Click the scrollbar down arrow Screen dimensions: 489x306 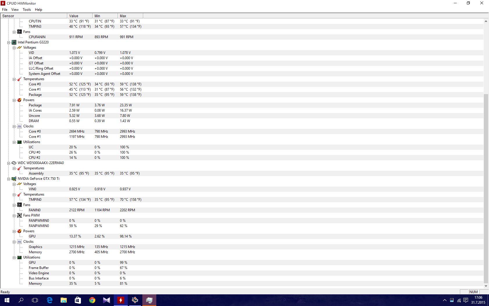[486, 286]
